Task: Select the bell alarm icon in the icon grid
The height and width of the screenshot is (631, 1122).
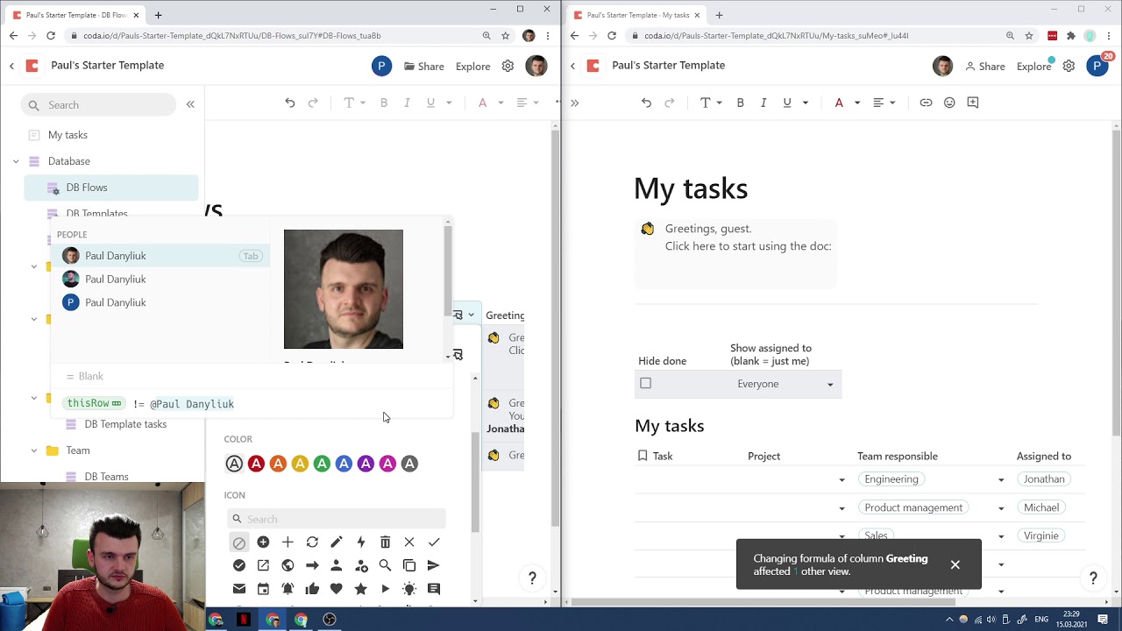Action: coord(288,589)
